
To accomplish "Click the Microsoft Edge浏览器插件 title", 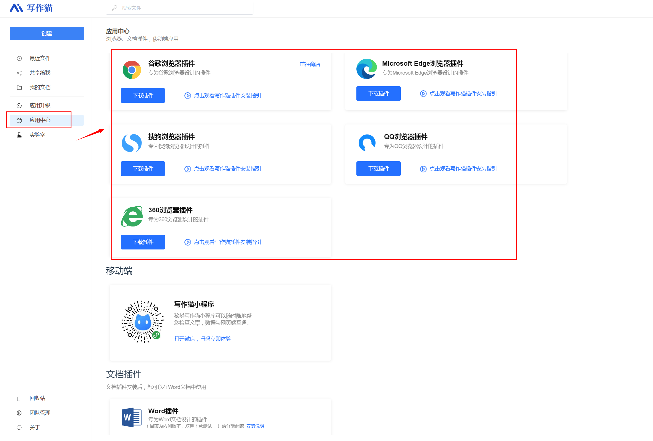I will 423,63.
